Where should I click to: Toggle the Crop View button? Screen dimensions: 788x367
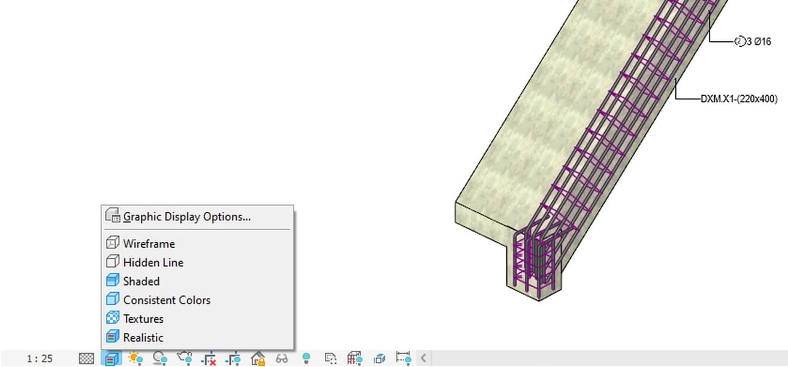[x=209, y=359]
